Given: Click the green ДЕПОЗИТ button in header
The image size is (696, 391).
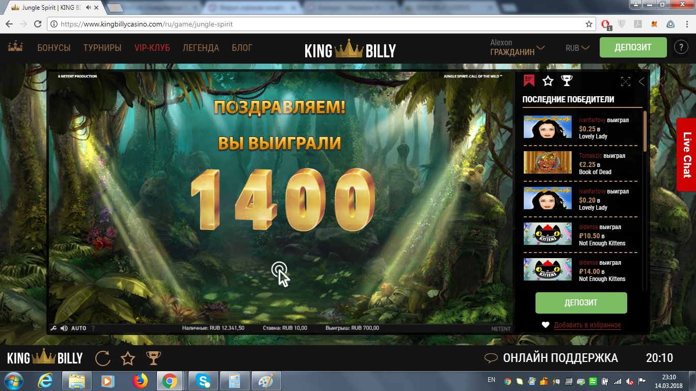Looking at the screenshot, I should coord(633,47).
